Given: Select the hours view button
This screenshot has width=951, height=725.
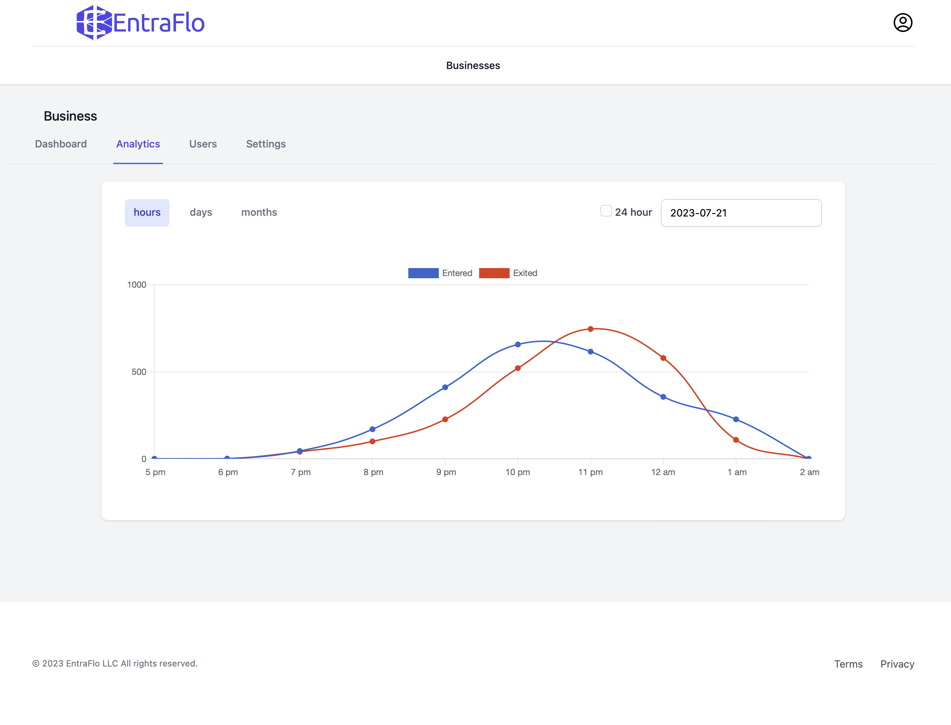Looking at the screenshot, I should pos(147,212).
